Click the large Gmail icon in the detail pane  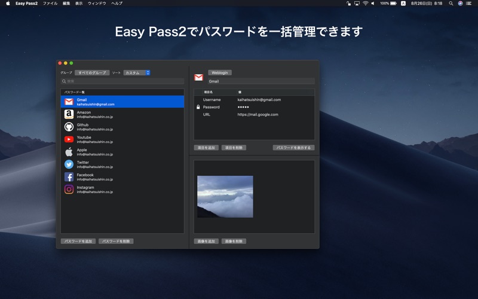pos(198,78)
